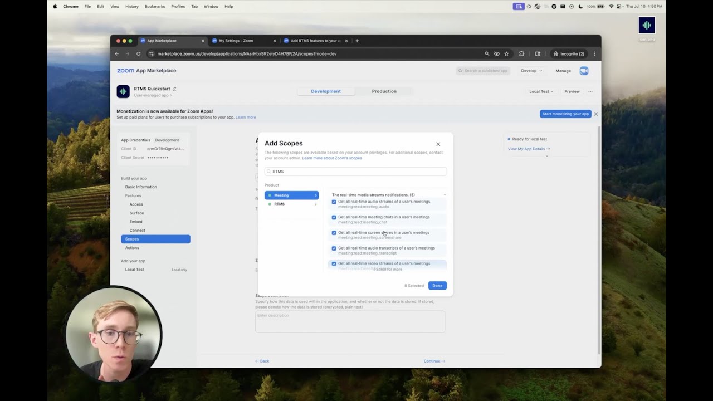
Task: Click the zoom magnifier icon in address bar
Action: point(487,54)
